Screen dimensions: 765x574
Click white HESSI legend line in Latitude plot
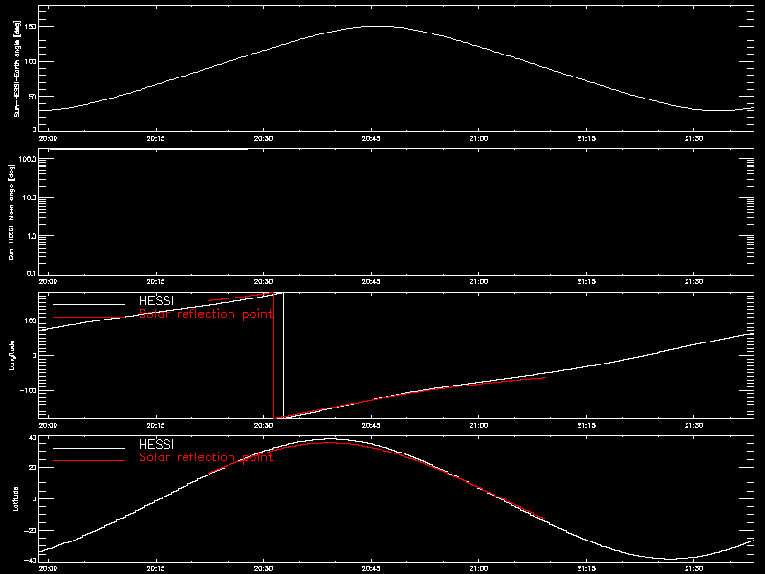click(89, 448)
